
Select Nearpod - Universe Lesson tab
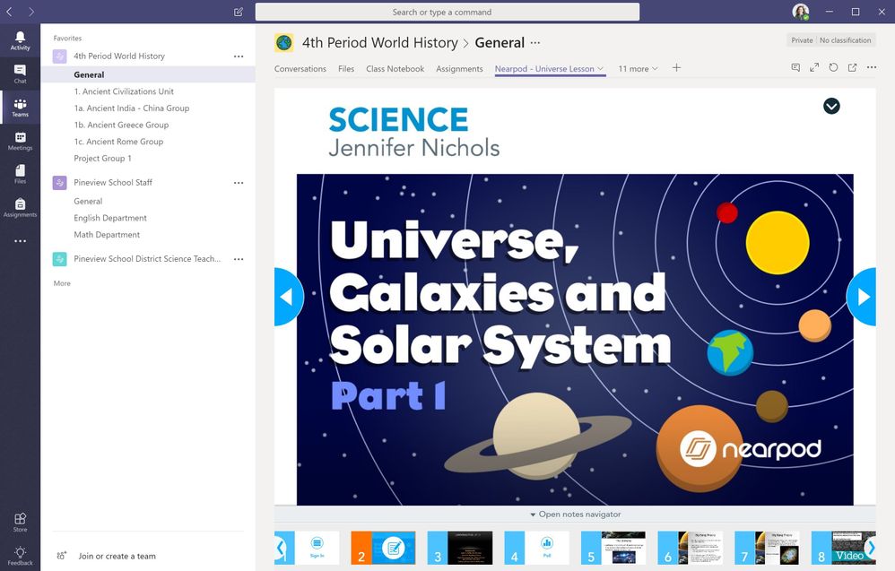[x=544, y=68]
